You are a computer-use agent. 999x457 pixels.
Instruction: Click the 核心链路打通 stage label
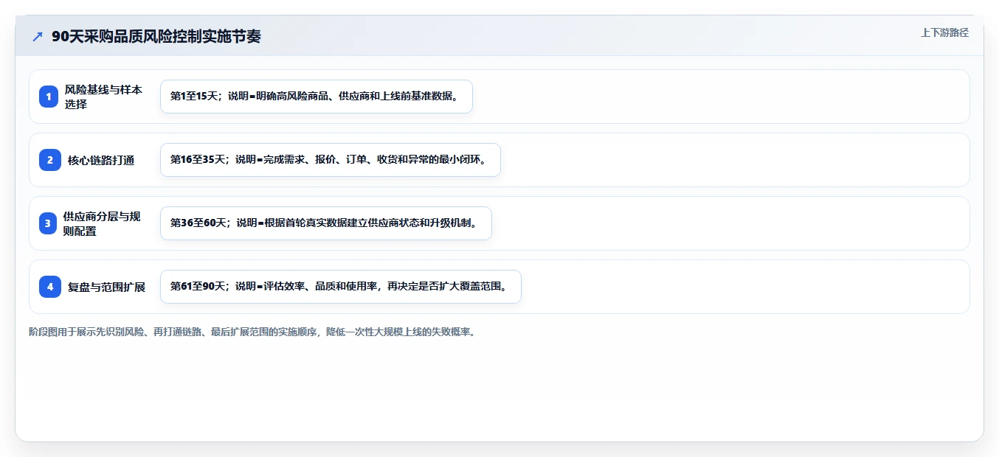point(101,160)
